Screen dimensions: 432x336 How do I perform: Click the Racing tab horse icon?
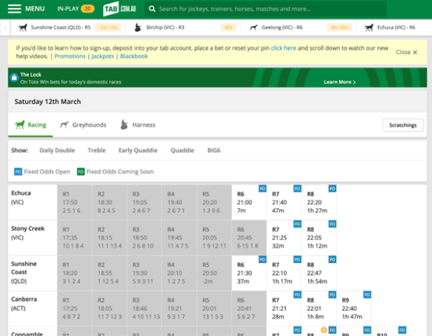pyautogui.click(x=19, y=125)
